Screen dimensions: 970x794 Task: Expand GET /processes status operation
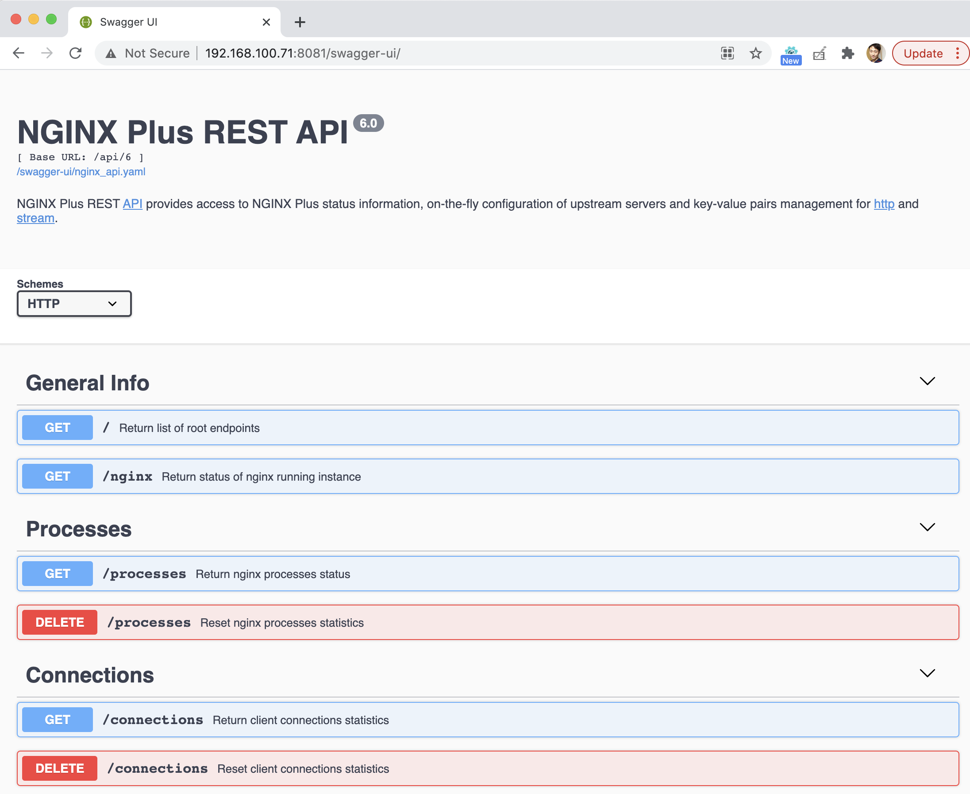(x=488, y=574)
